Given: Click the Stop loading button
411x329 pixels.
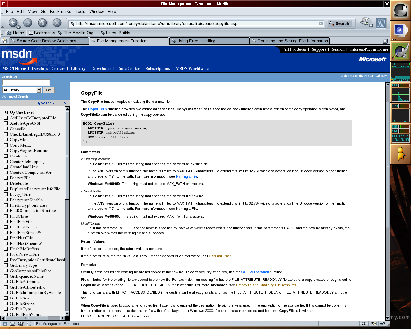Looking at the screenshot, I should click(x=57, y=22).
